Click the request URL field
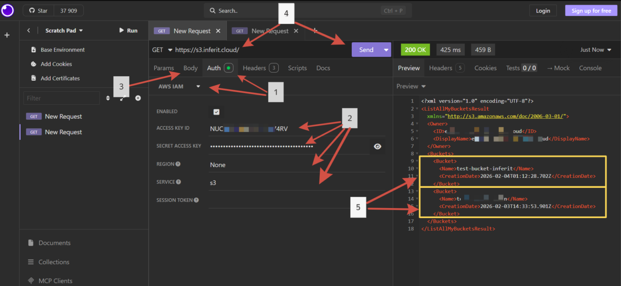The image size is (621, 286). tap(261, 50)
